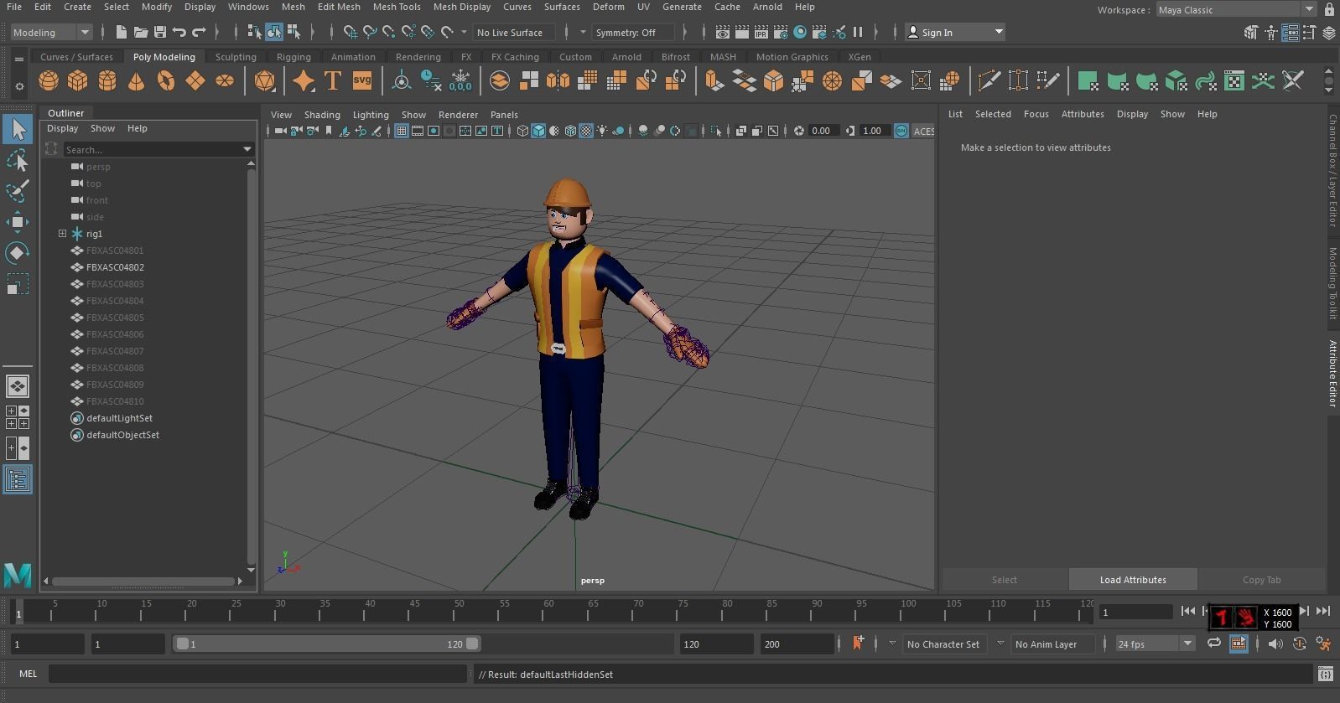Image resolution: width=1340 pixels, height=703 pixels.
Task: Click the SVG import shelf icon
Action: tap(361, 80)
